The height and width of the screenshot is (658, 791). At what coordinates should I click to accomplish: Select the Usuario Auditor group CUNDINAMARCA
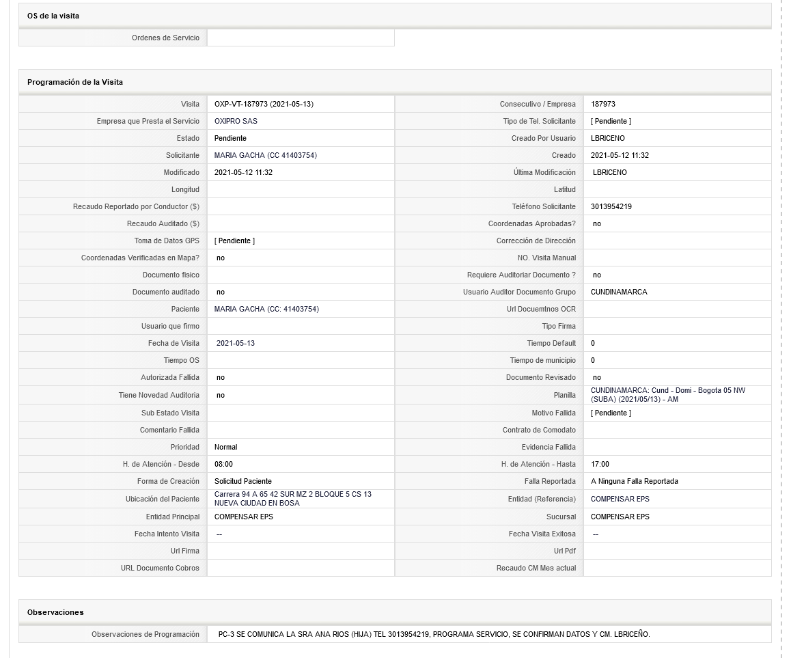(x=618, y=292)
